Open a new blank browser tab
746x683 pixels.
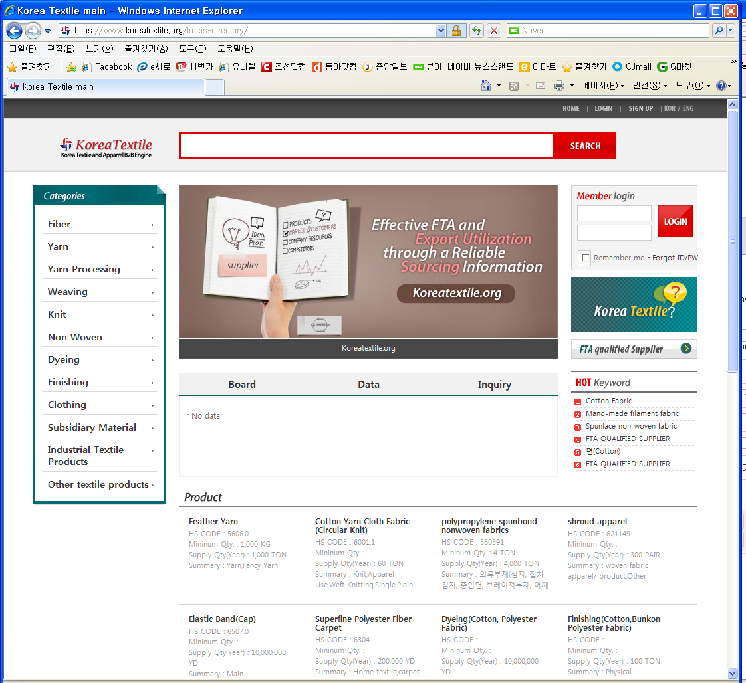tap(215, 88)
